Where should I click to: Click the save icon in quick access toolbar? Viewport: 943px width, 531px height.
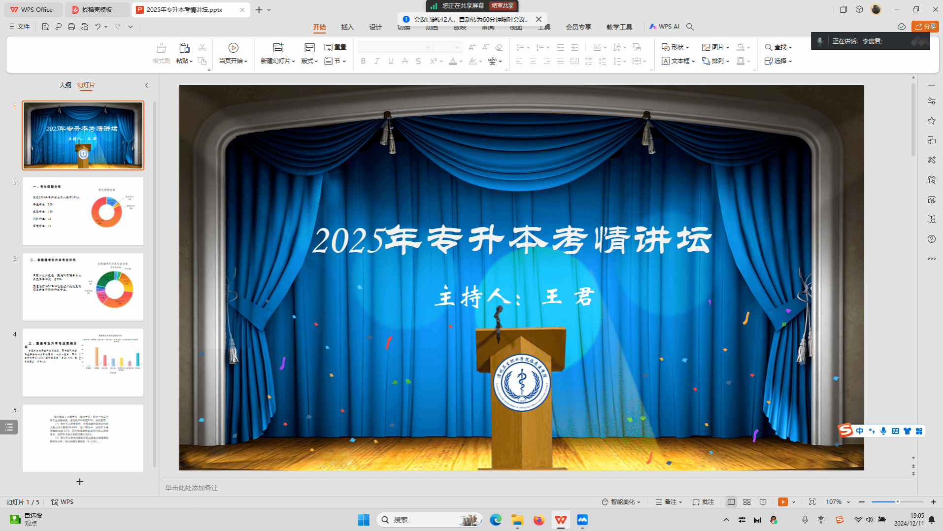click(45, 27)
